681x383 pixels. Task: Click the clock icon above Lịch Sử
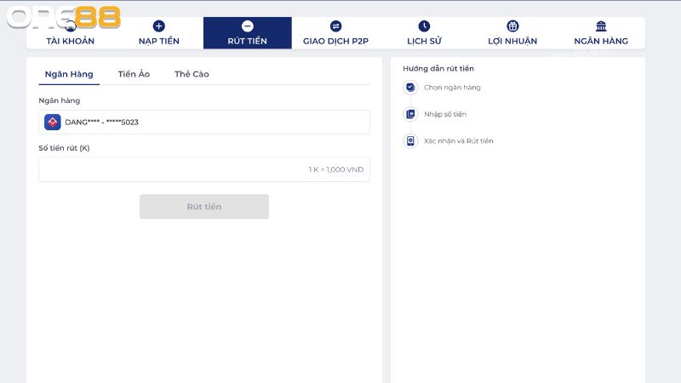pyautogui.click(x=424, y=26)
